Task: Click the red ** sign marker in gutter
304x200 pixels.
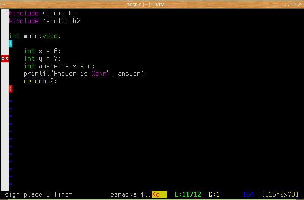Action: pos(5,58)
